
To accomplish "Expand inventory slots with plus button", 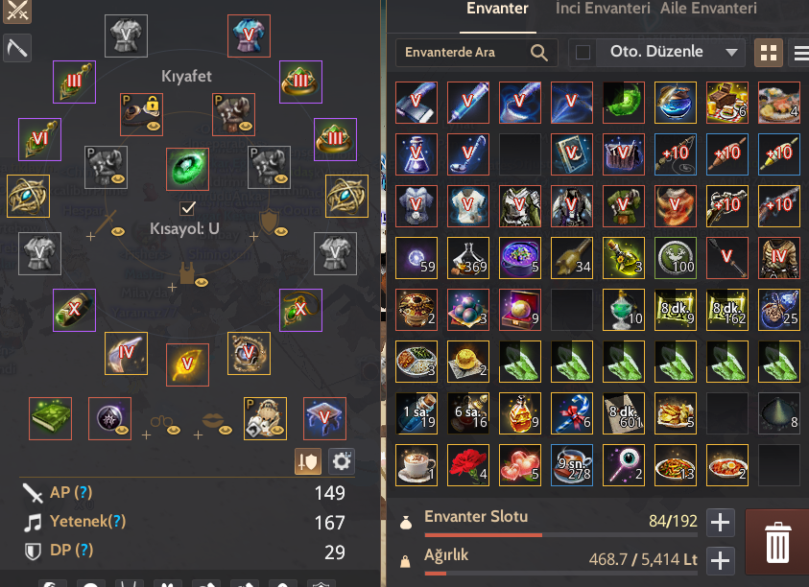I will click(720, 523).
